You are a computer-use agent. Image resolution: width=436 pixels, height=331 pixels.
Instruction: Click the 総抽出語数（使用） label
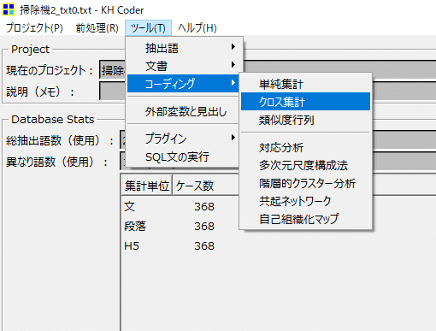(60, 140)
